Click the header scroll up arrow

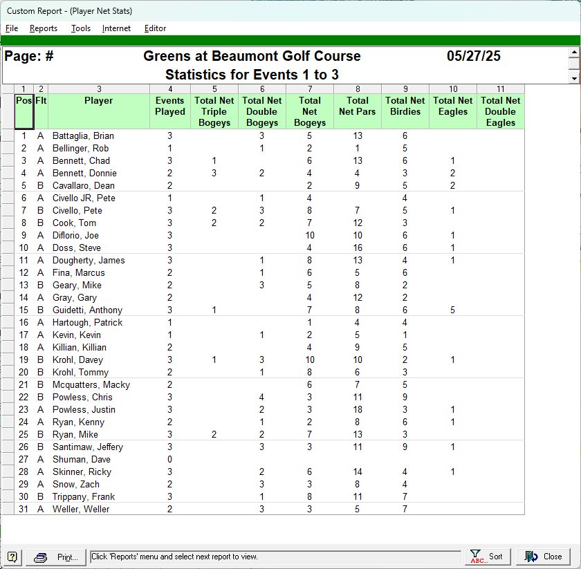coord(573,53)
